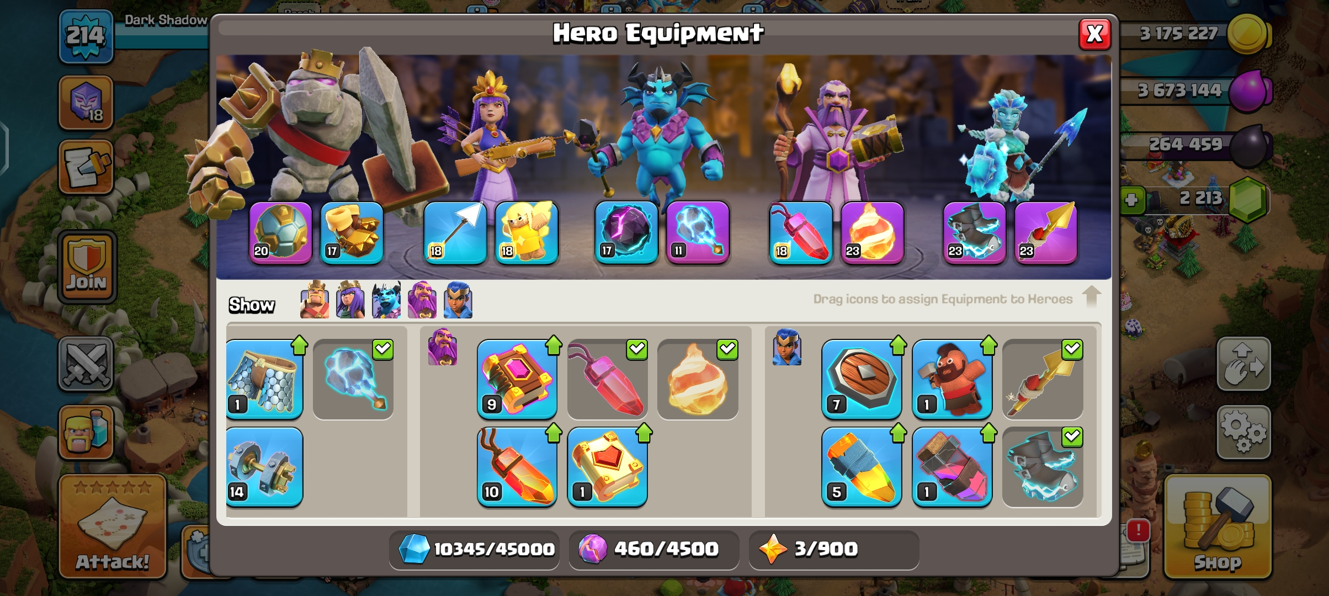Tap the equipped Fireball equipment with checkmark
The image size is (1329, 596).
click(698, 379)
